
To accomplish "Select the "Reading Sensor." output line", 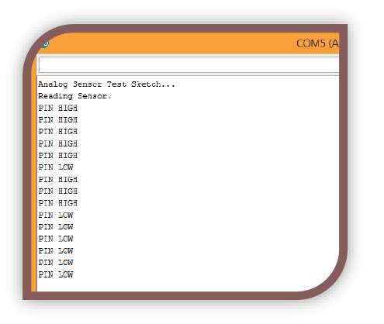I will [74, 96].
